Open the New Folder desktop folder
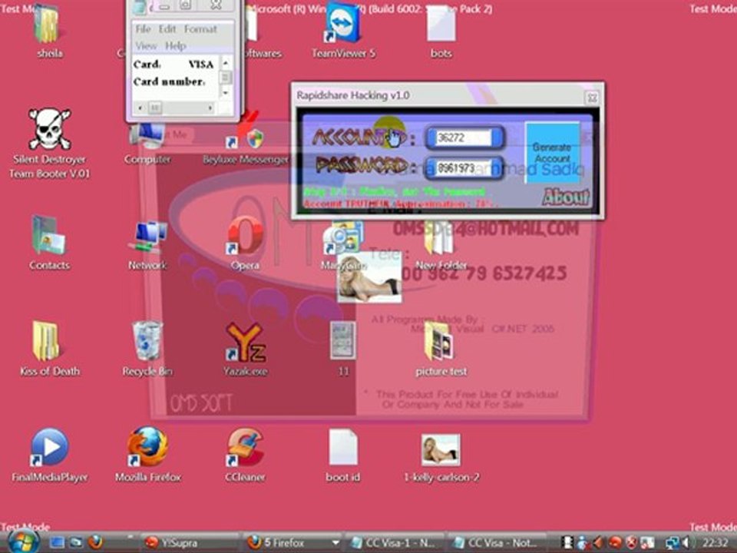737x553 pixels. [x=441, y=247]
